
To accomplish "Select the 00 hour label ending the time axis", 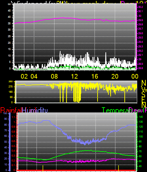I will (135, 76).
